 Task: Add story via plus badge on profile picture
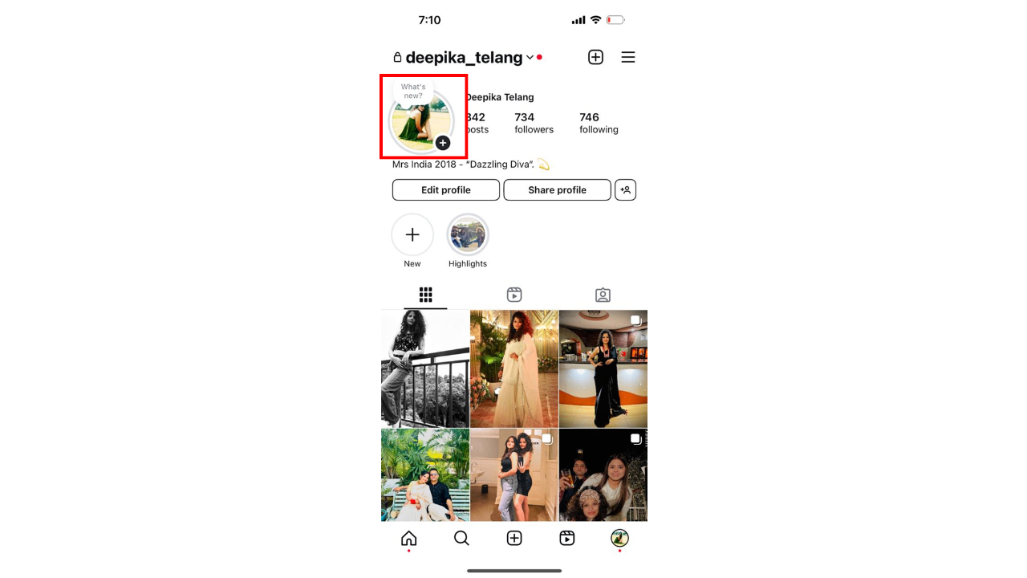(443, 143)
